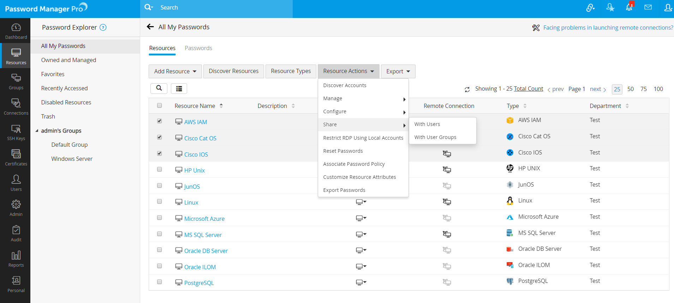Uncheck the AWS IAM resource checkbox
This screenshot has height=303, width=674.
(x=160, y=121)
